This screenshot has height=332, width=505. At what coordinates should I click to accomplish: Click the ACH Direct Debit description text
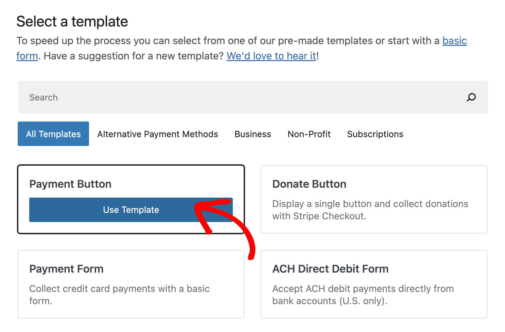(x=363, y=294)
